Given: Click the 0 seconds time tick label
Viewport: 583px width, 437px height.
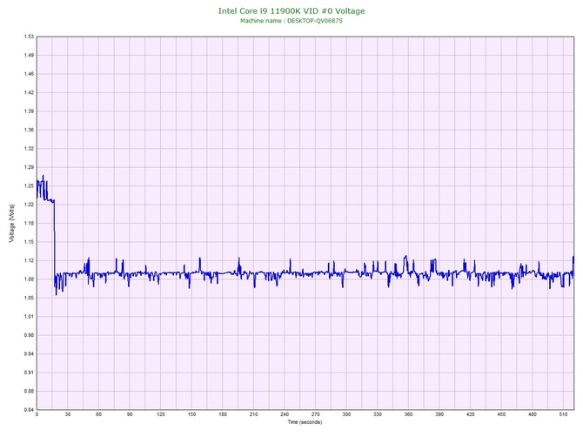Looking at the screenshot, I should [x=37, y=414].
